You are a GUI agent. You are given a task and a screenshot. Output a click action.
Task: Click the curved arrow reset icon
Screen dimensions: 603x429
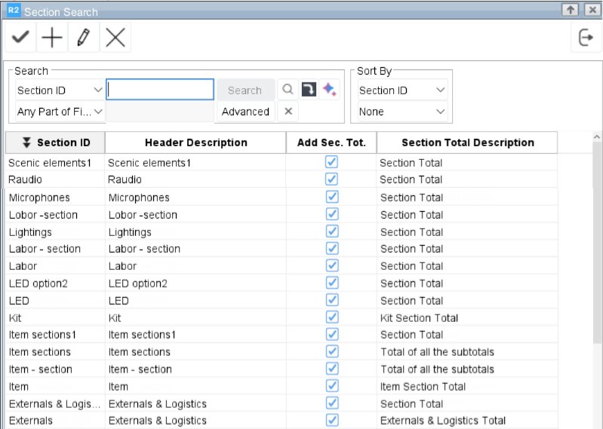pyautogui.click(x=309, y=90)
